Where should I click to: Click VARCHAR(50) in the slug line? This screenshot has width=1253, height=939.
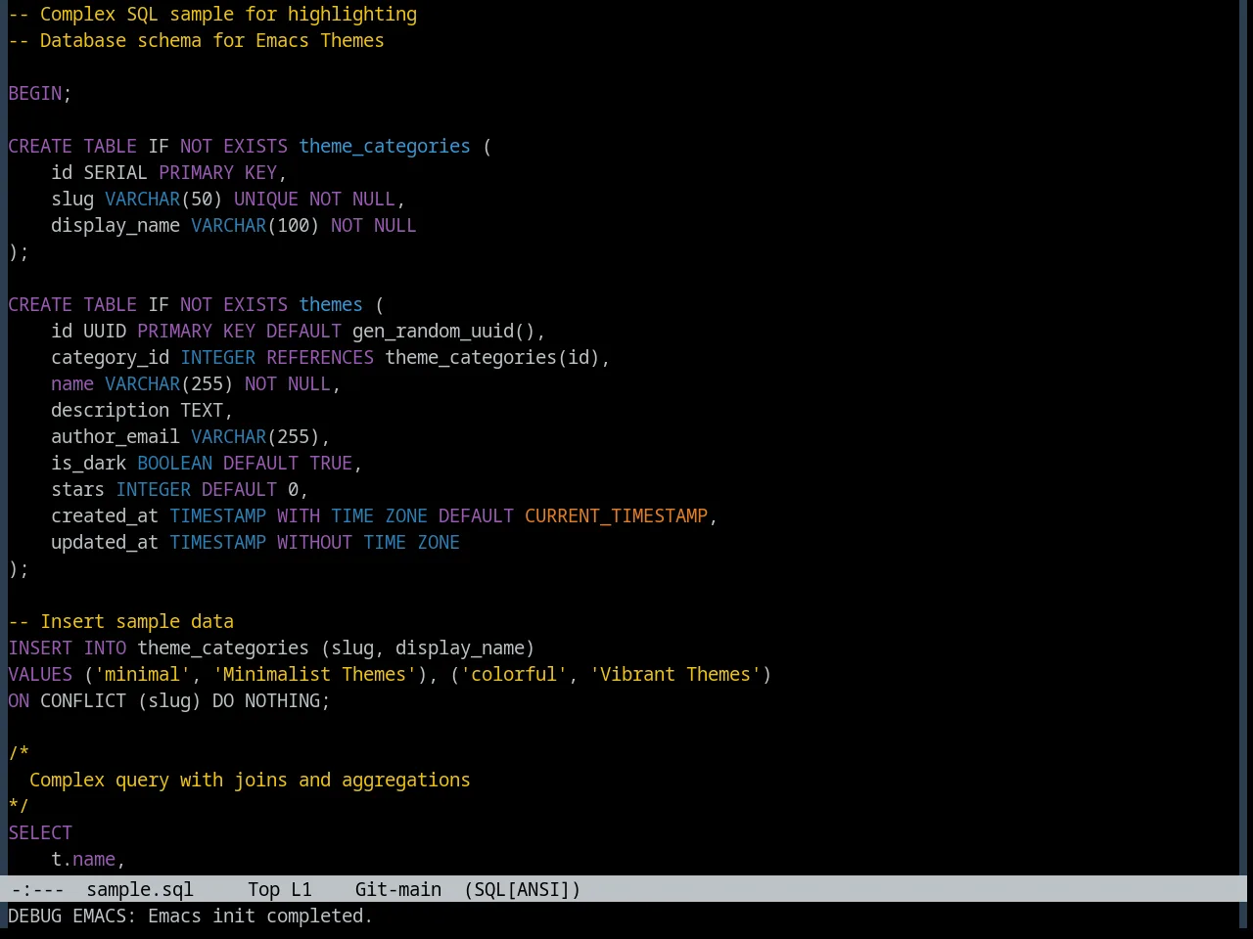point(163,199)
